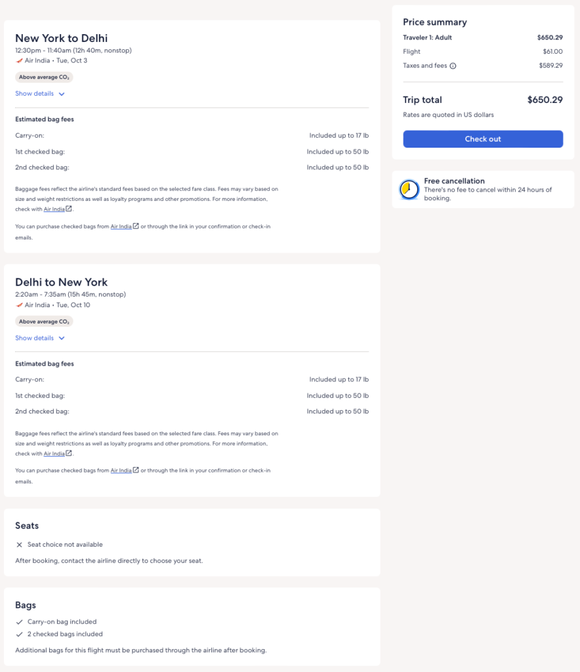Select the Traveler 1: Adult price row

[x=483, y=37]
